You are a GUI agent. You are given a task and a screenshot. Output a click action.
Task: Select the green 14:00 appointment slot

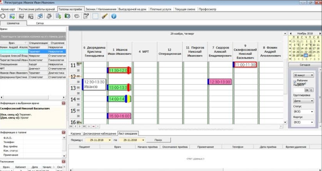click(119, 99)
